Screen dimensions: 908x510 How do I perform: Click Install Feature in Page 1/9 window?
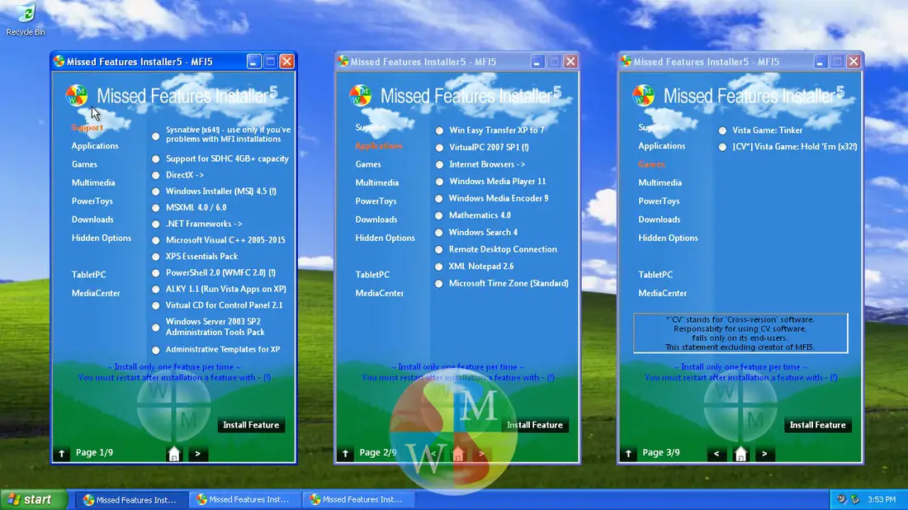pyautogui.click(x=251, y=425)
